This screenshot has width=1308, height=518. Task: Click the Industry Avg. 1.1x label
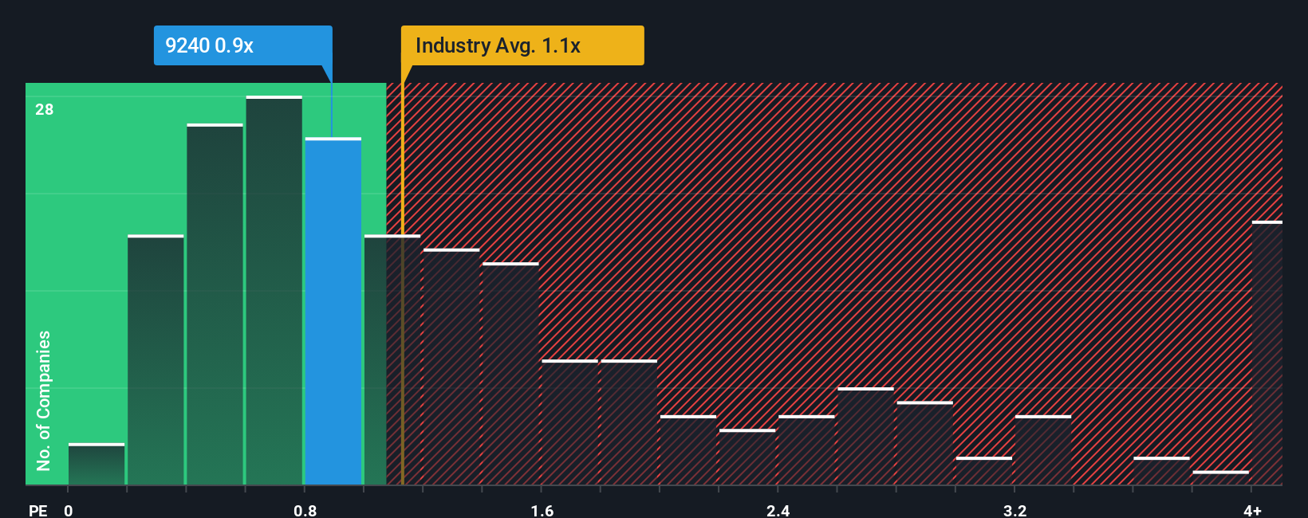click(x=522, y=45)
